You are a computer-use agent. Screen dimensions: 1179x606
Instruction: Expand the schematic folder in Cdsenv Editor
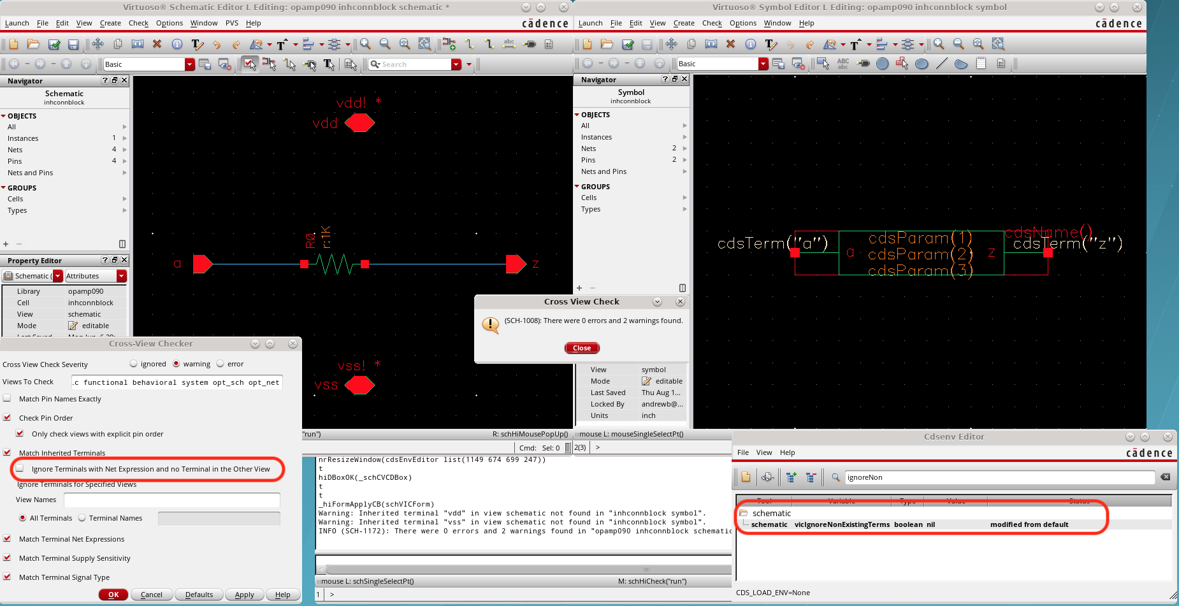coord(743,513)
